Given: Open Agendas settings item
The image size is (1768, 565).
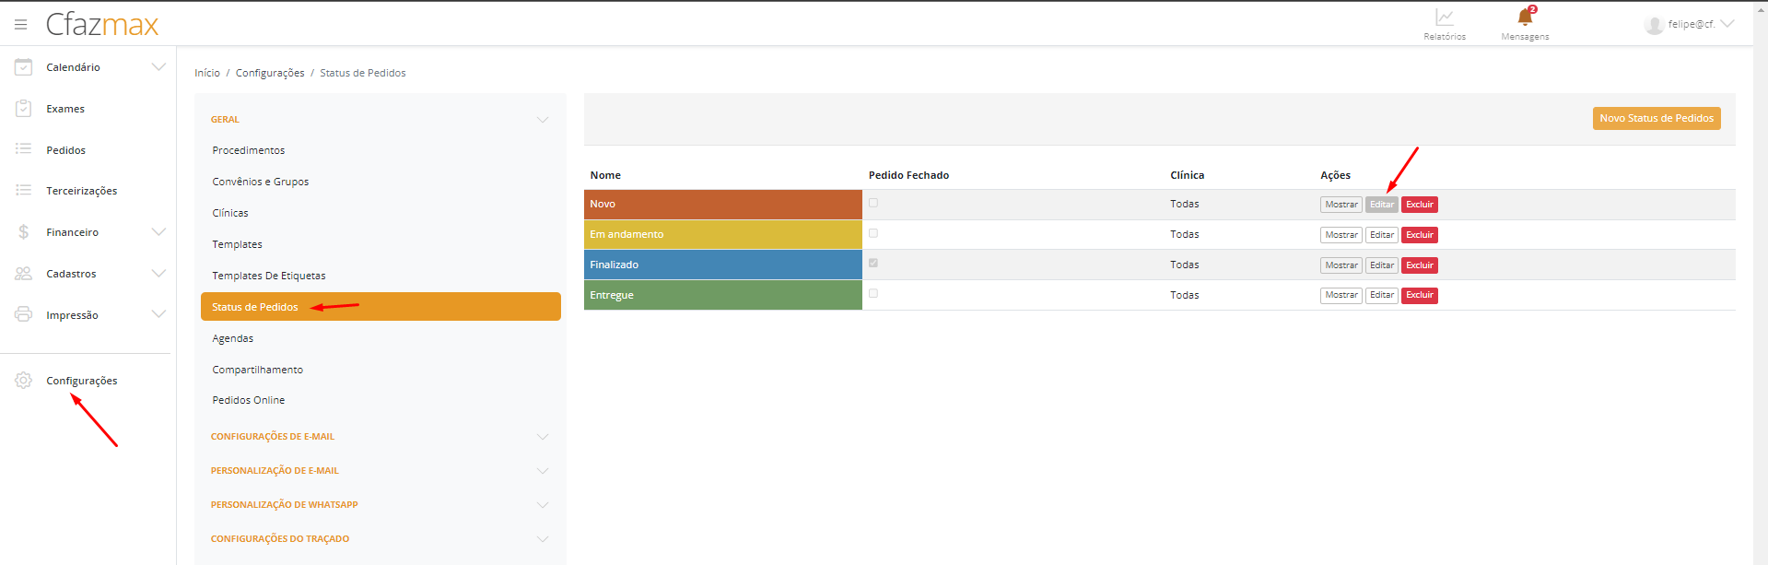Looking at the screenshot, I should click(233, 338).
